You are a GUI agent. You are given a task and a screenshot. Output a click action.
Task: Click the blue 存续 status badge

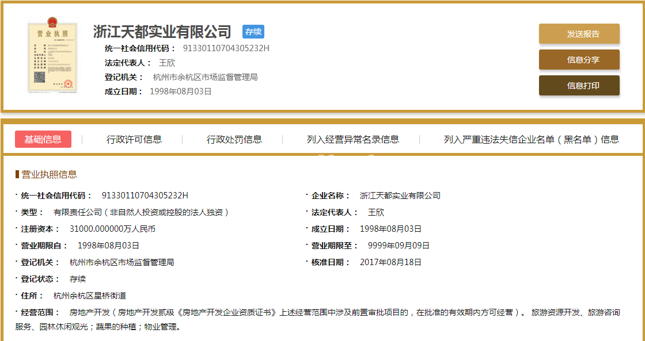(253, 32)
